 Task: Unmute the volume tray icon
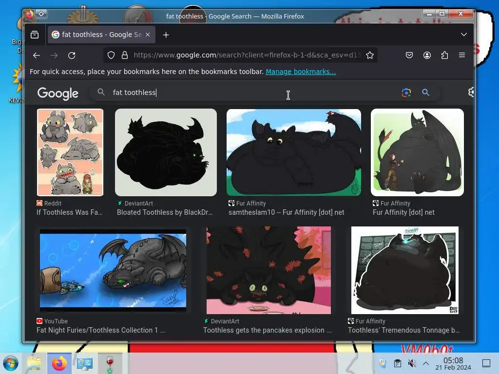pyautogui.click(x=412, y=363)
